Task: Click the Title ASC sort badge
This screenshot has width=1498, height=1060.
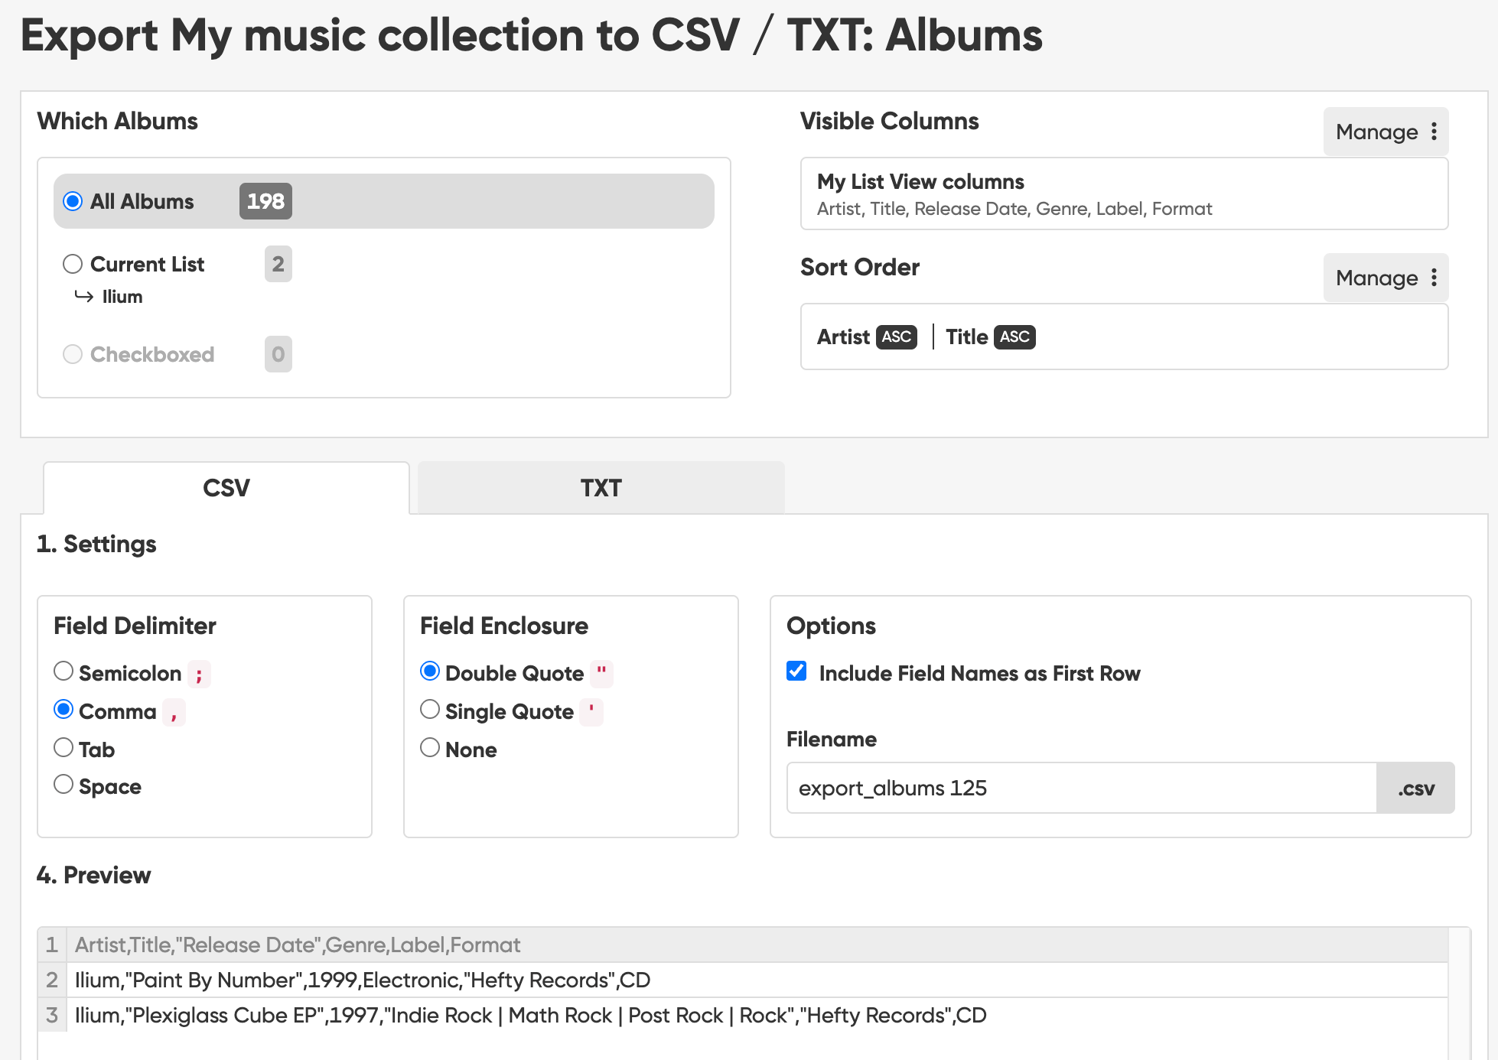Action: point(1014,337)
